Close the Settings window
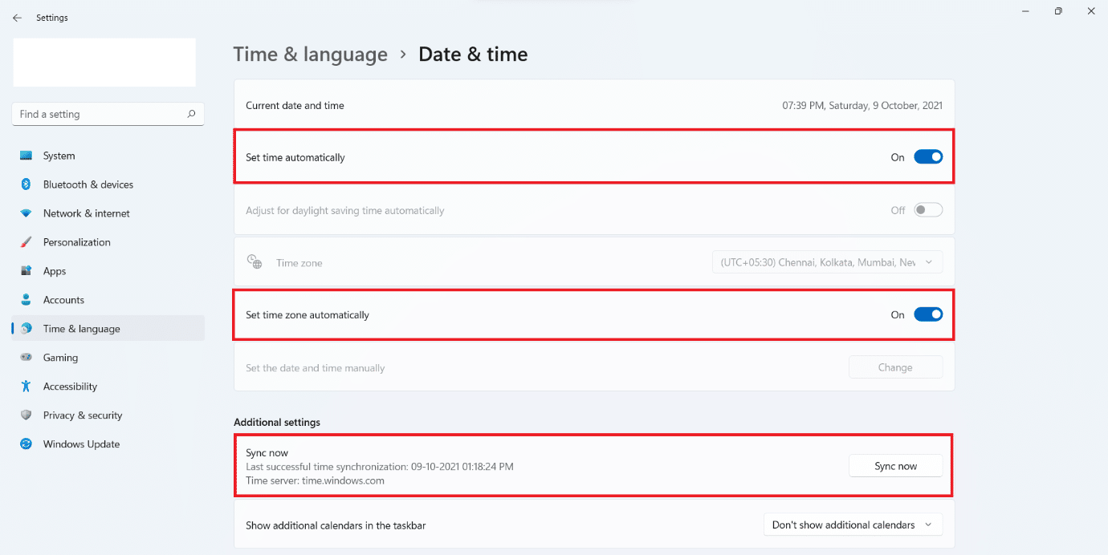Screen dimensions: 1108x555 pos(1091,11)
